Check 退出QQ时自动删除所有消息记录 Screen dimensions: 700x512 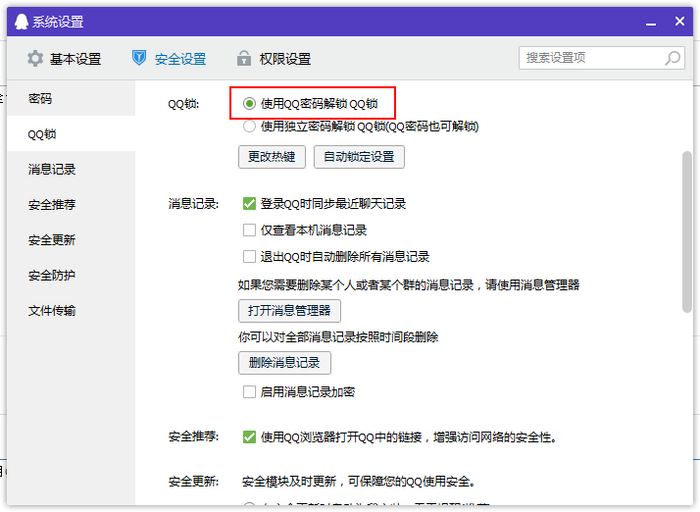pos(249,256)
